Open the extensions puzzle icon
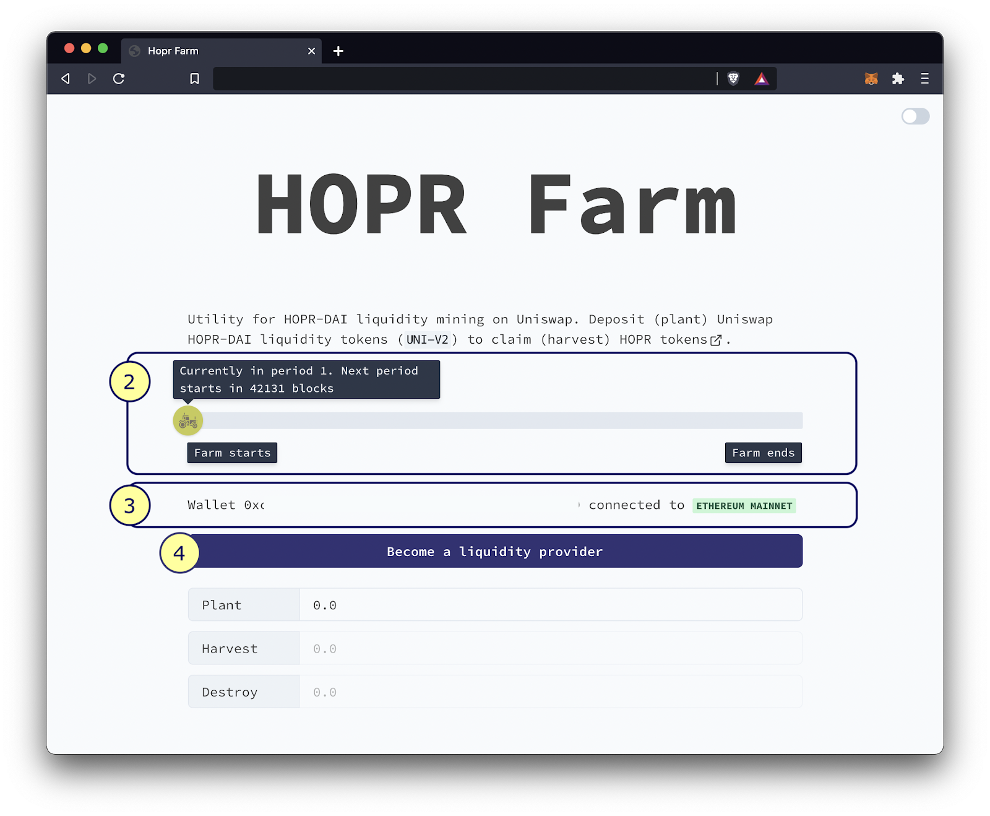 (898, 79)
